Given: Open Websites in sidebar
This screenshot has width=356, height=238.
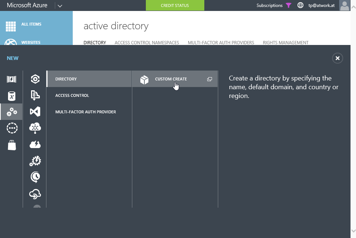Looking at the screenshot, I should click(x=31, y=42).
